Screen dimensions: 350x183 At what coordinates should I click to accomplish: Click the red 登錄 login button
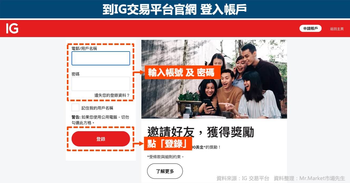(x=101, y=139)
